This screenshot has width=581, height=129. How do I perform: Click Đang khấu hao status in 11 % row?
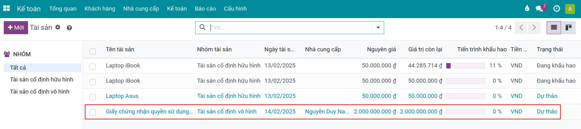coord(556,66)
